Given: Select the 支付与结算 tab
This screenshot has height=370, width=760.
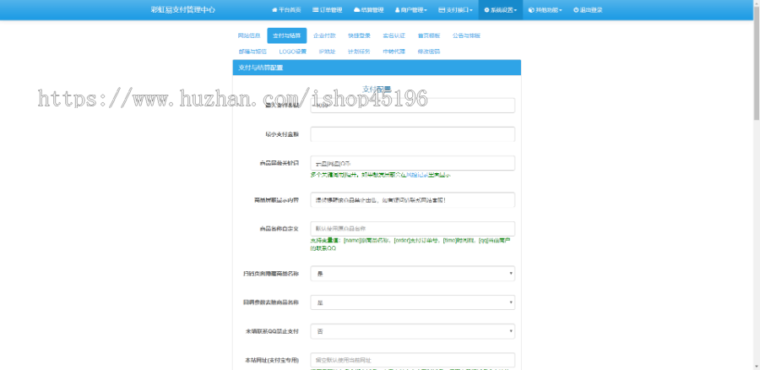Looking at the screenshot, I should click(286, 35).
